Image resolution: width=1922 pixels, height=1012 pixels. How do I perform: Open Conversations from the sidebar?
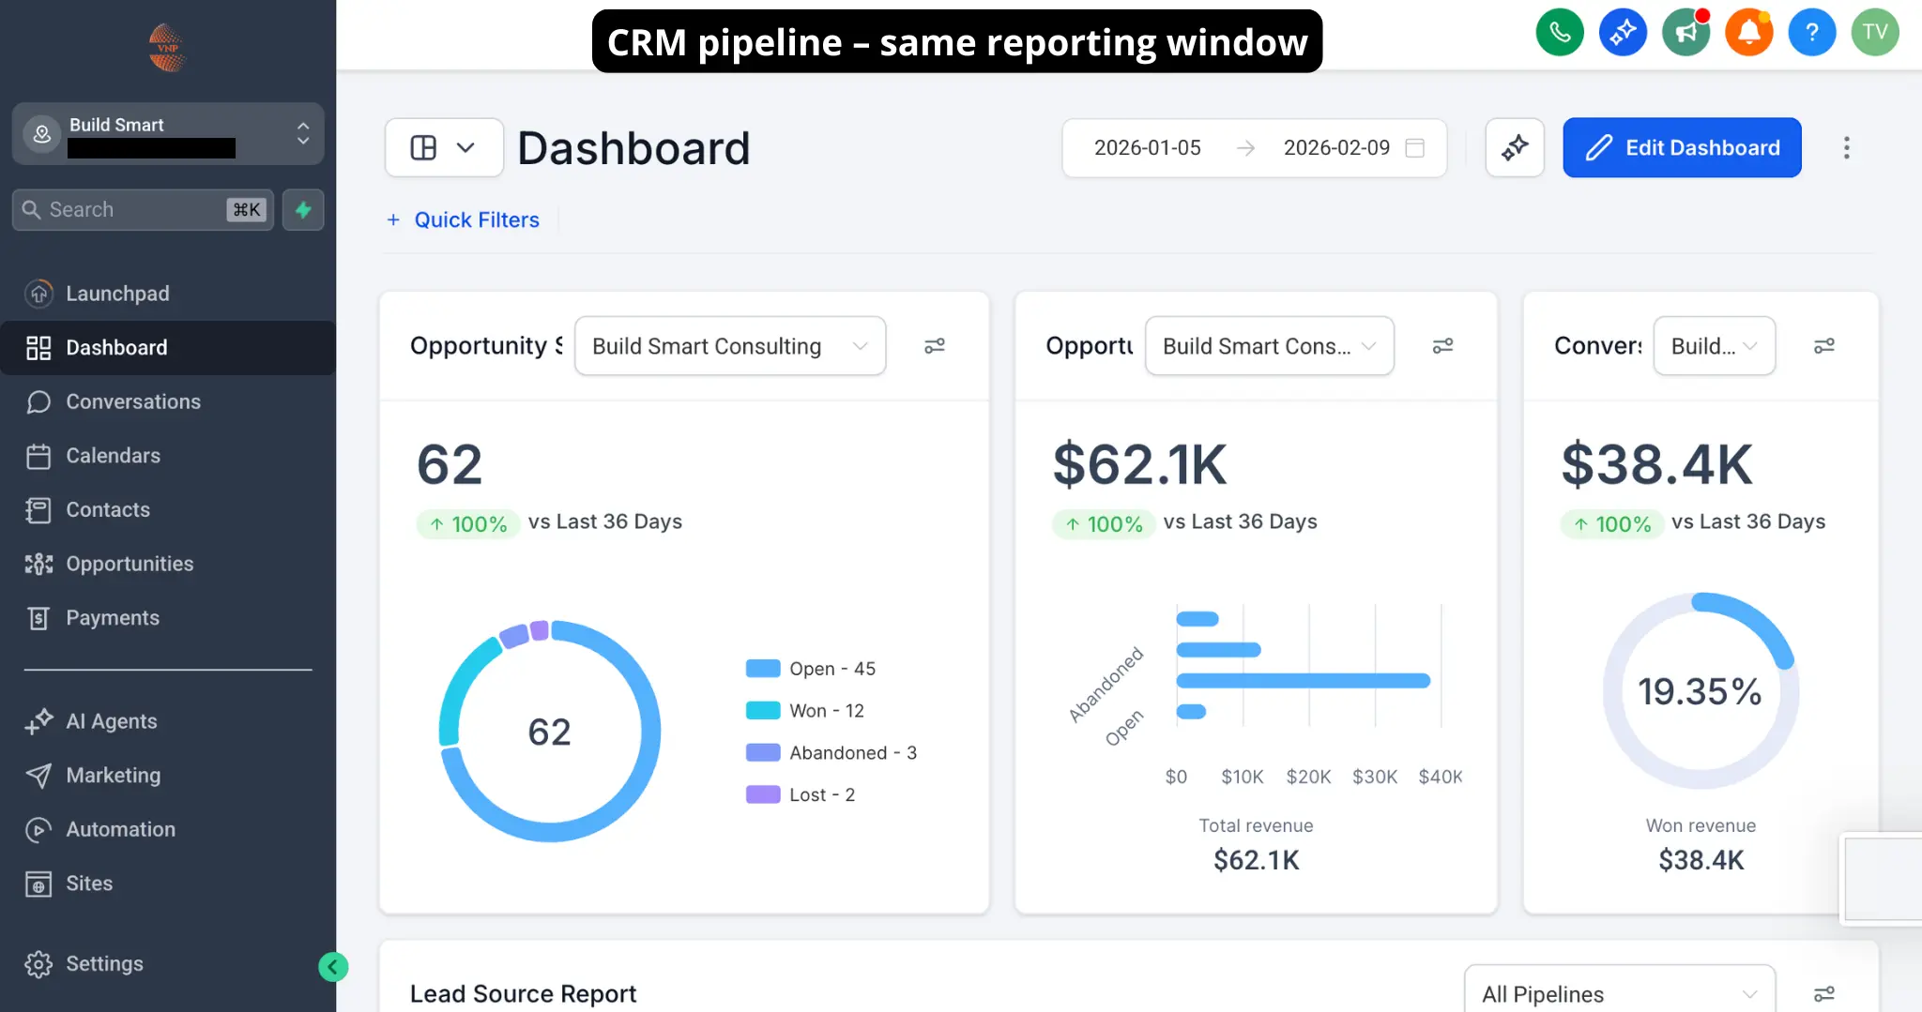point(133,401)
